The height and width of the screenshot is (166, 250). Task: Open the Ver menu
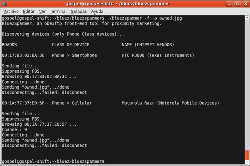point(42,12)
